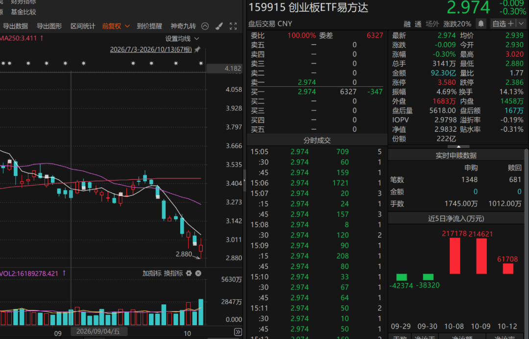The height and width of the screenshot is (339, 529).
Task: Click 导出数据 toolbar button
Action: [16, 26]
